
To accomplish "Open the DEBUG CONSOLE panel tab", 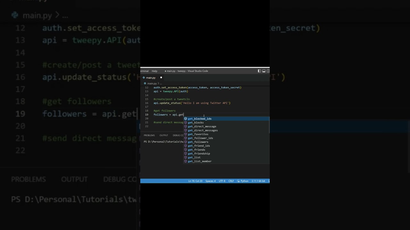I will pyautogui.click(x=178, y=135).
